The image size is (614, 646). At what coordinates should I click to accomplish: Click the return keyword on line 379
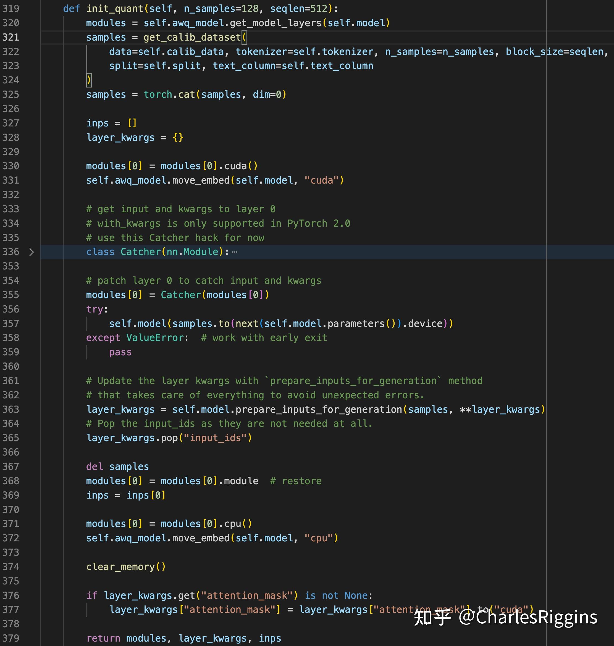point(103,639)
